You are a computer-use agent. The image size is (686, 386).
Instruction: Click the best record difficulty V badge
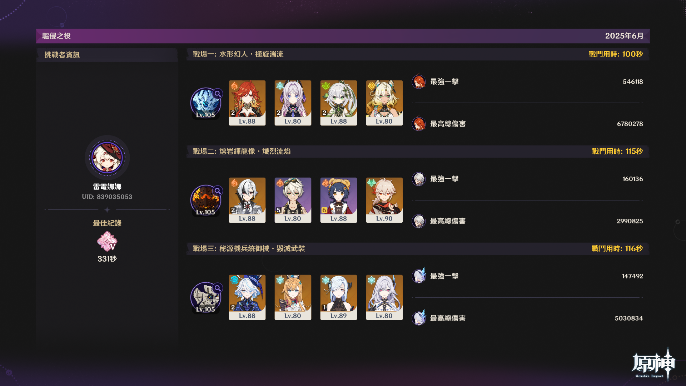(x=107, y=241)
